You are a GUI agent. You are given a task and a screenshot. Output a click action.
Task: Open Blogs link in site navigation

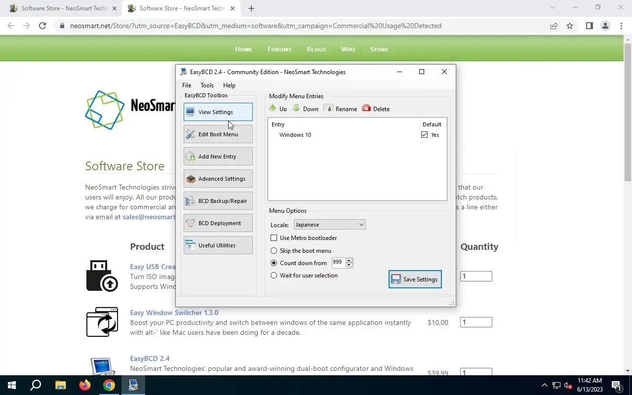[x=316, y=49]
